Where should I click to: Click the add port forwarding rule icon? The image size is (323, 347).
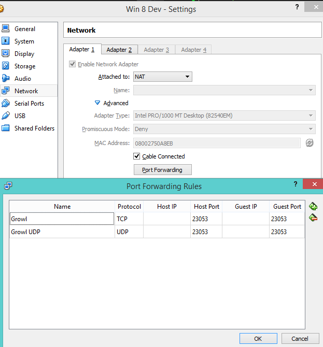313,207
